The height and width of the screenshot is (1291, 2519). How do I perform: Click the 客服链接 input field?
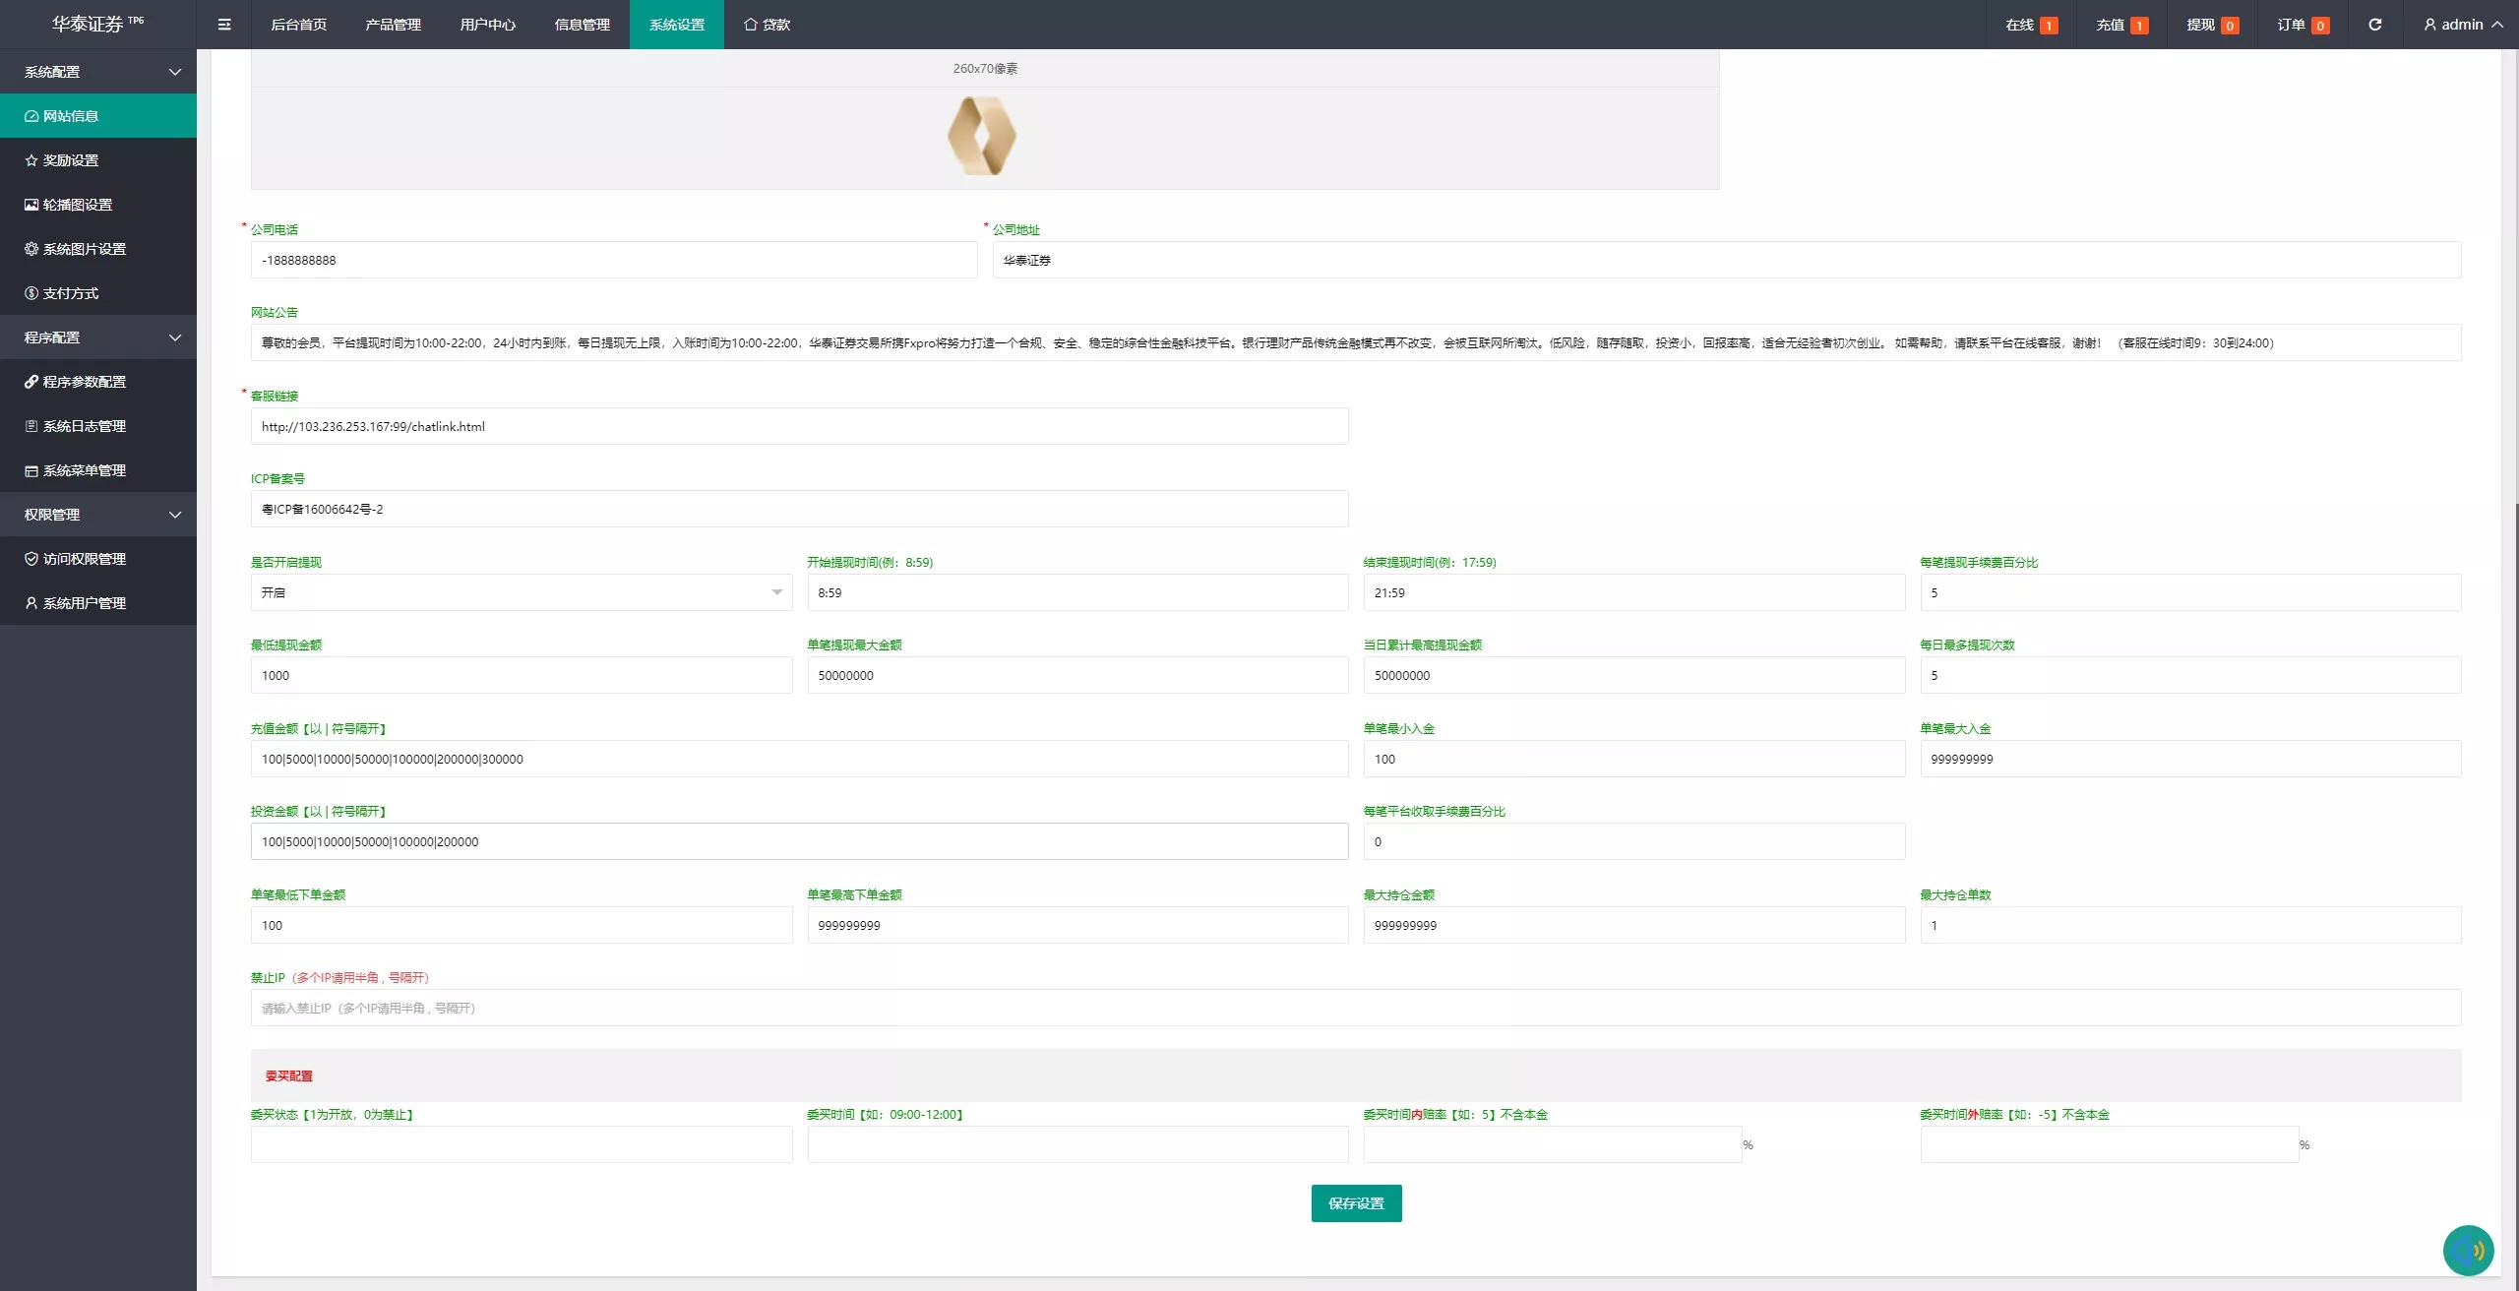pos(799,426)
